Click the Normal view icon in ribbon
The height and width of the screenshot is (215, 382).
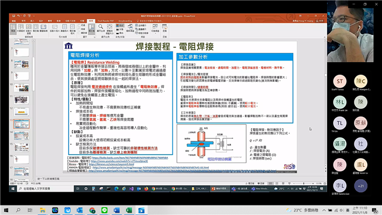coord(13,29)
